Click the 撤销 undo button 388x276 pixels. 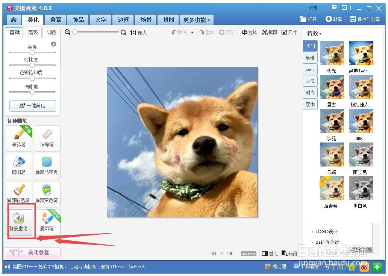179,32
